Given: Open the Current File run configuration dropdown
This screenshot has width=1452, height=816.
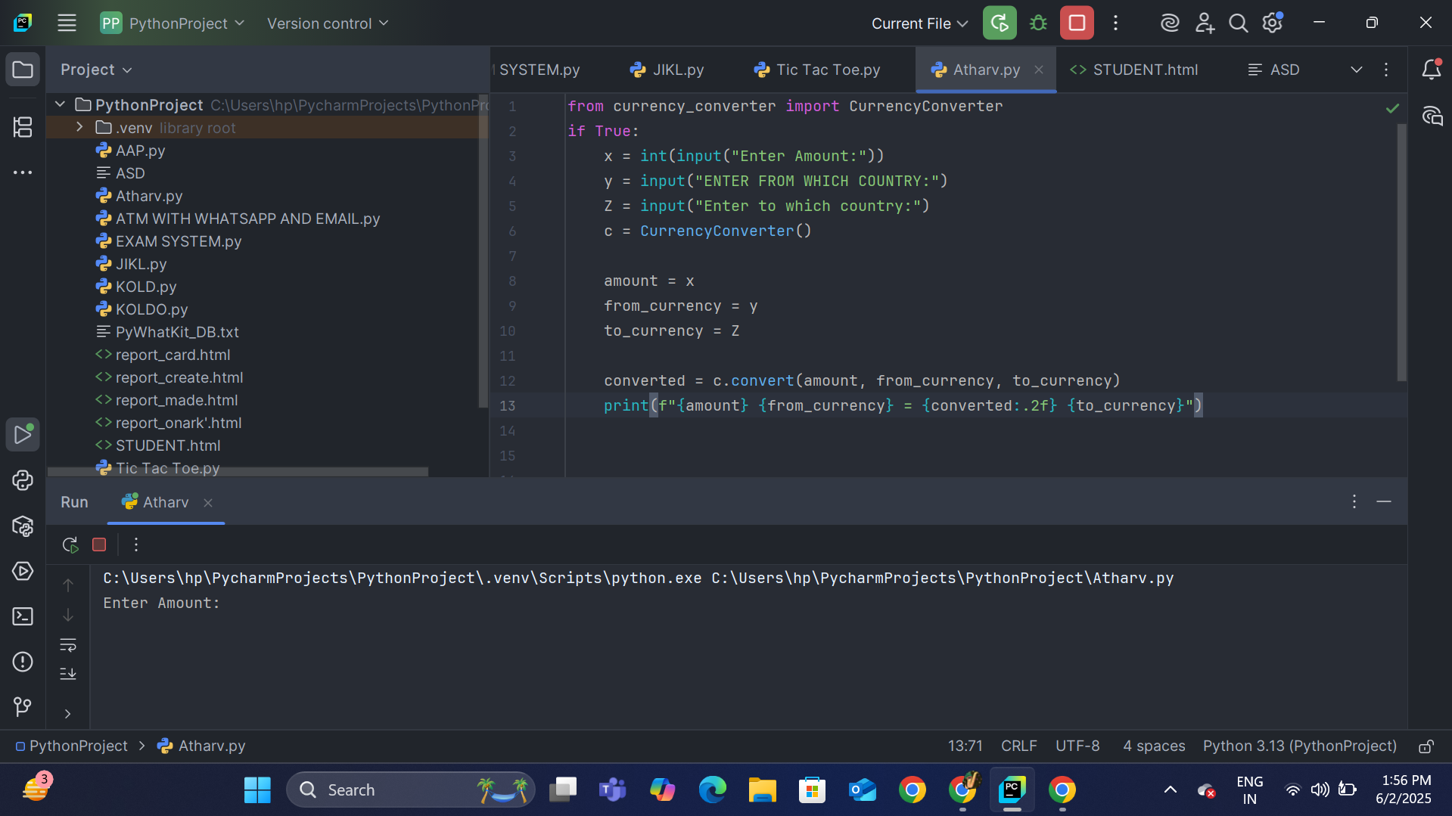Looking at the screenshot, I should tap(919, 23).
